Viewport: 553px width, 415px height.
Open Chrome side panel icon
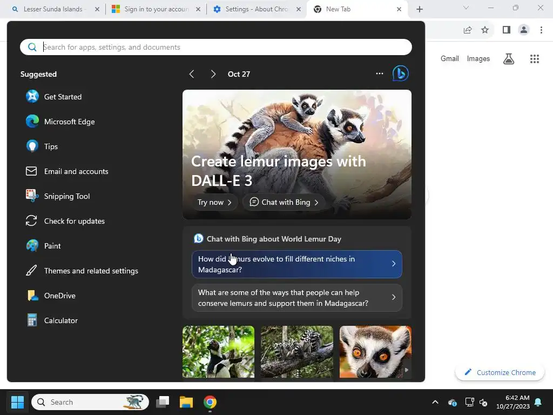point(507,30)
